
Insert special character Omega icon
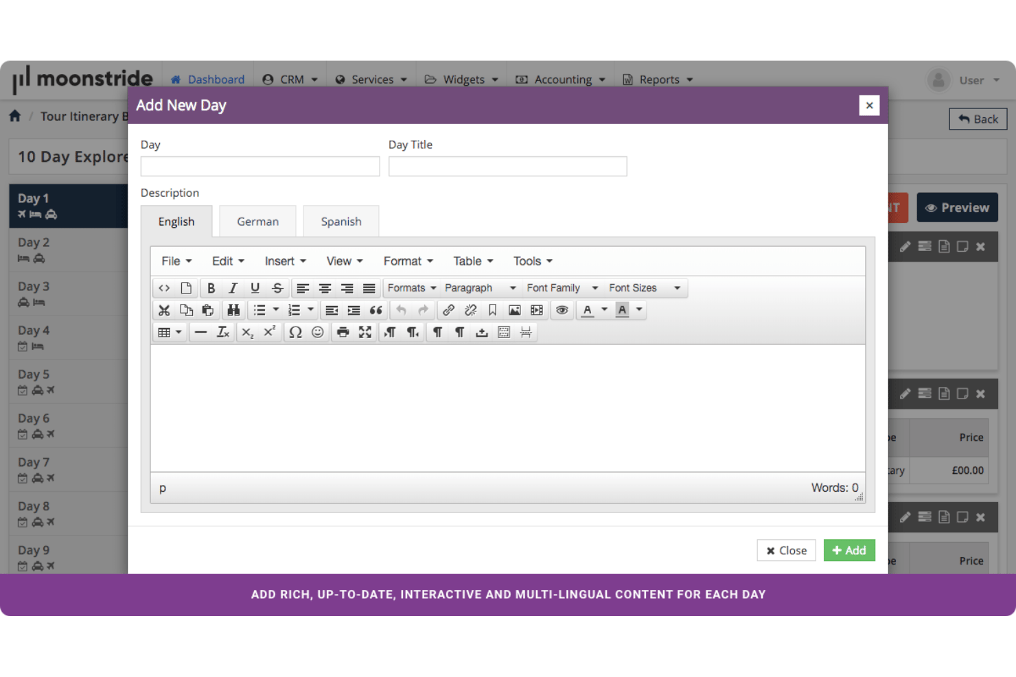coord(295,332)
